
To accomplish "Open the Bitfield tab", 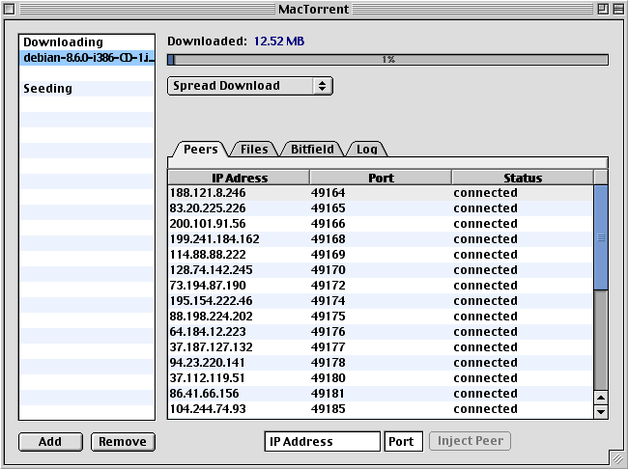I will 312,150.
